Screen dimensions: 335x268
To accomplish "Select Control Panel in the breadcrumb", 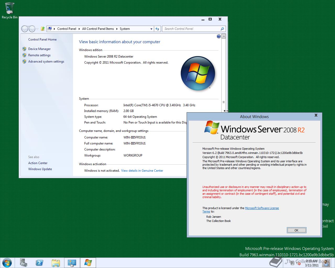I will click(67, 29).
